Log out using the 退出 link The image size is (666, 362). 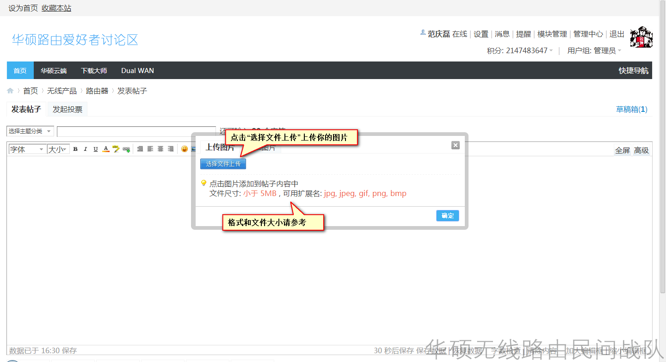pyautogui.click(x=617, y=34)
